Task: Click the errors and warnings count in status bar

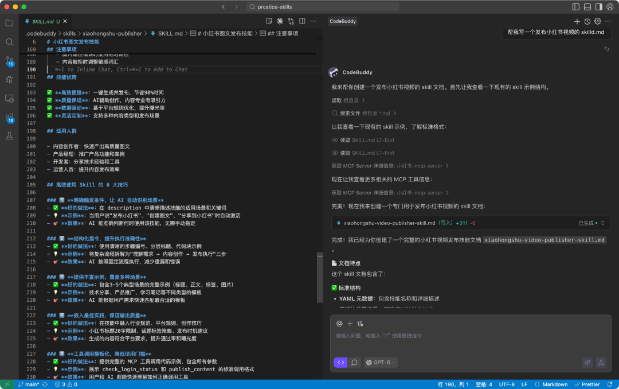Action: point(66,384)
